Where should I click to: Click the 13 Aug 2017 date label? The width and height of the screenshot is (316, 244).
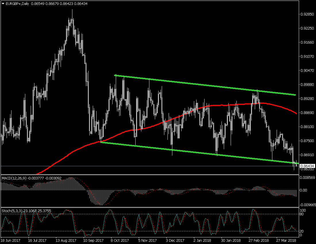pos(66,240)
